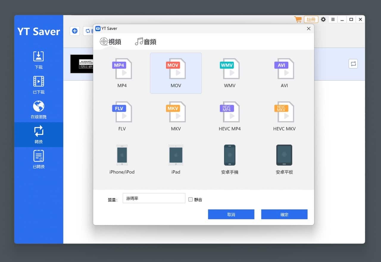Pick the HEVC MP4 format
This screenshot has height=262, width=381.
click(x=230, y=112)
